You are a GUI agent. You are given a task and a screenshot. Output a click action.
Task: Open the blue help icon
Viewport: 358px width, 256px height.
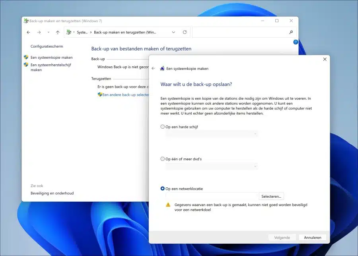[296, 42]
